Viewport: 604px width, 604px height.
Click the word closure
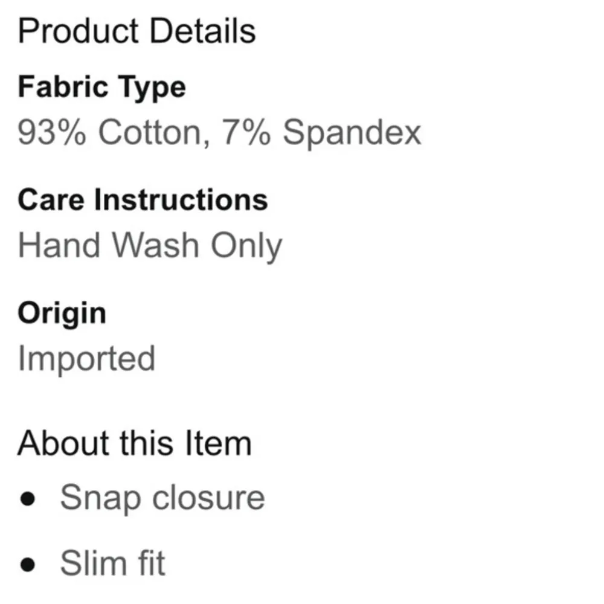(x=208, y=498)
